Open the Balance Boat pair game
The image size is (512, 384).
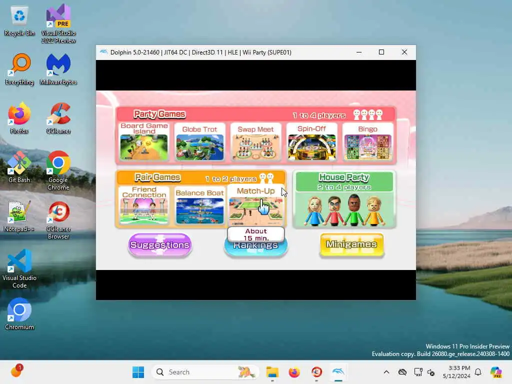point(200,205)
